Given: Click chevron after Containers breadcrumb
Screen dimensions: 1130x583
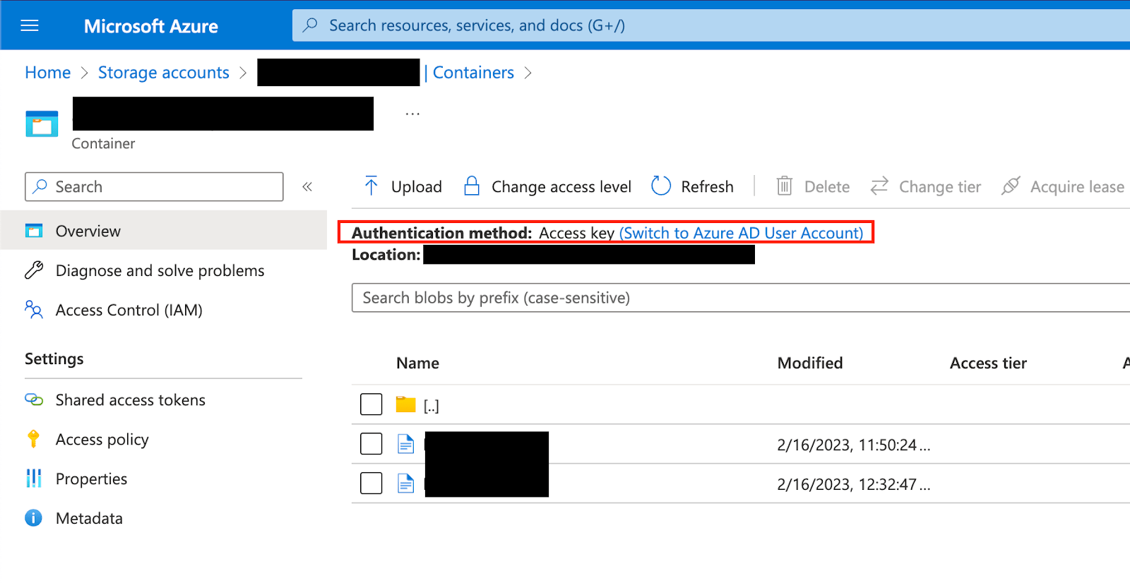Looking at the screenshot, I should tap(528, 73).
